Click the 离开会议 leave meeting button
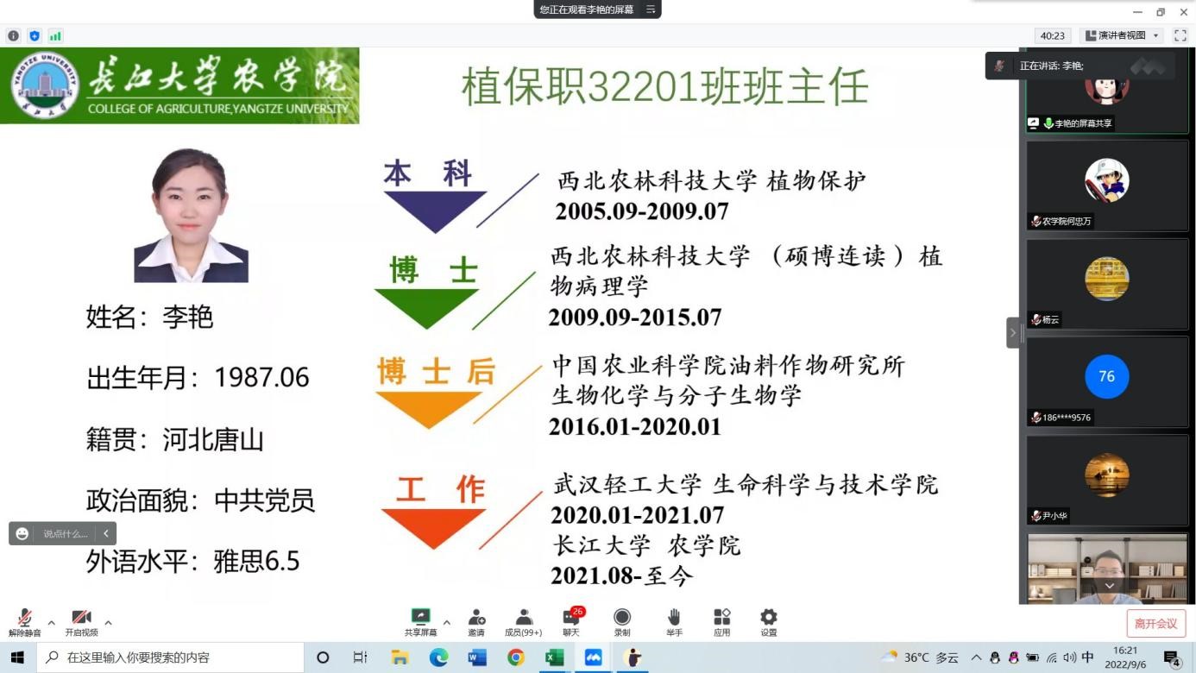The width and height of the screenshot is (1196, 673). pos(1155,623)
